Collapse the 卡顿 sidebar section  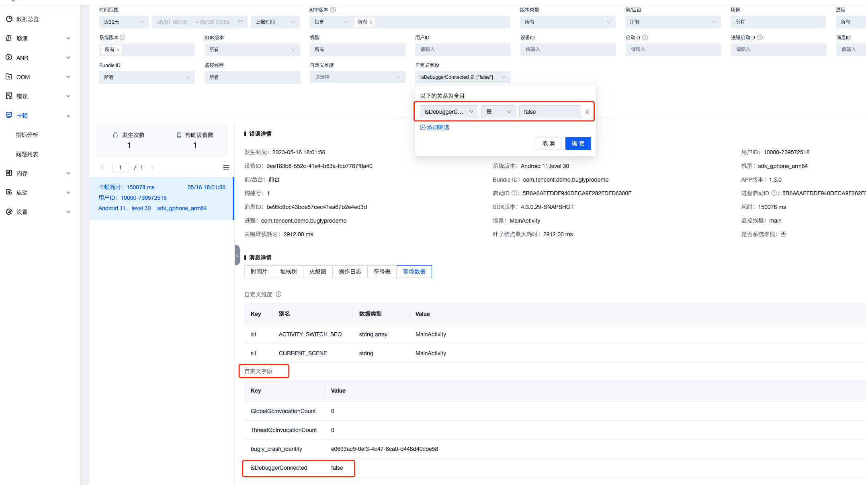point(68,116)
